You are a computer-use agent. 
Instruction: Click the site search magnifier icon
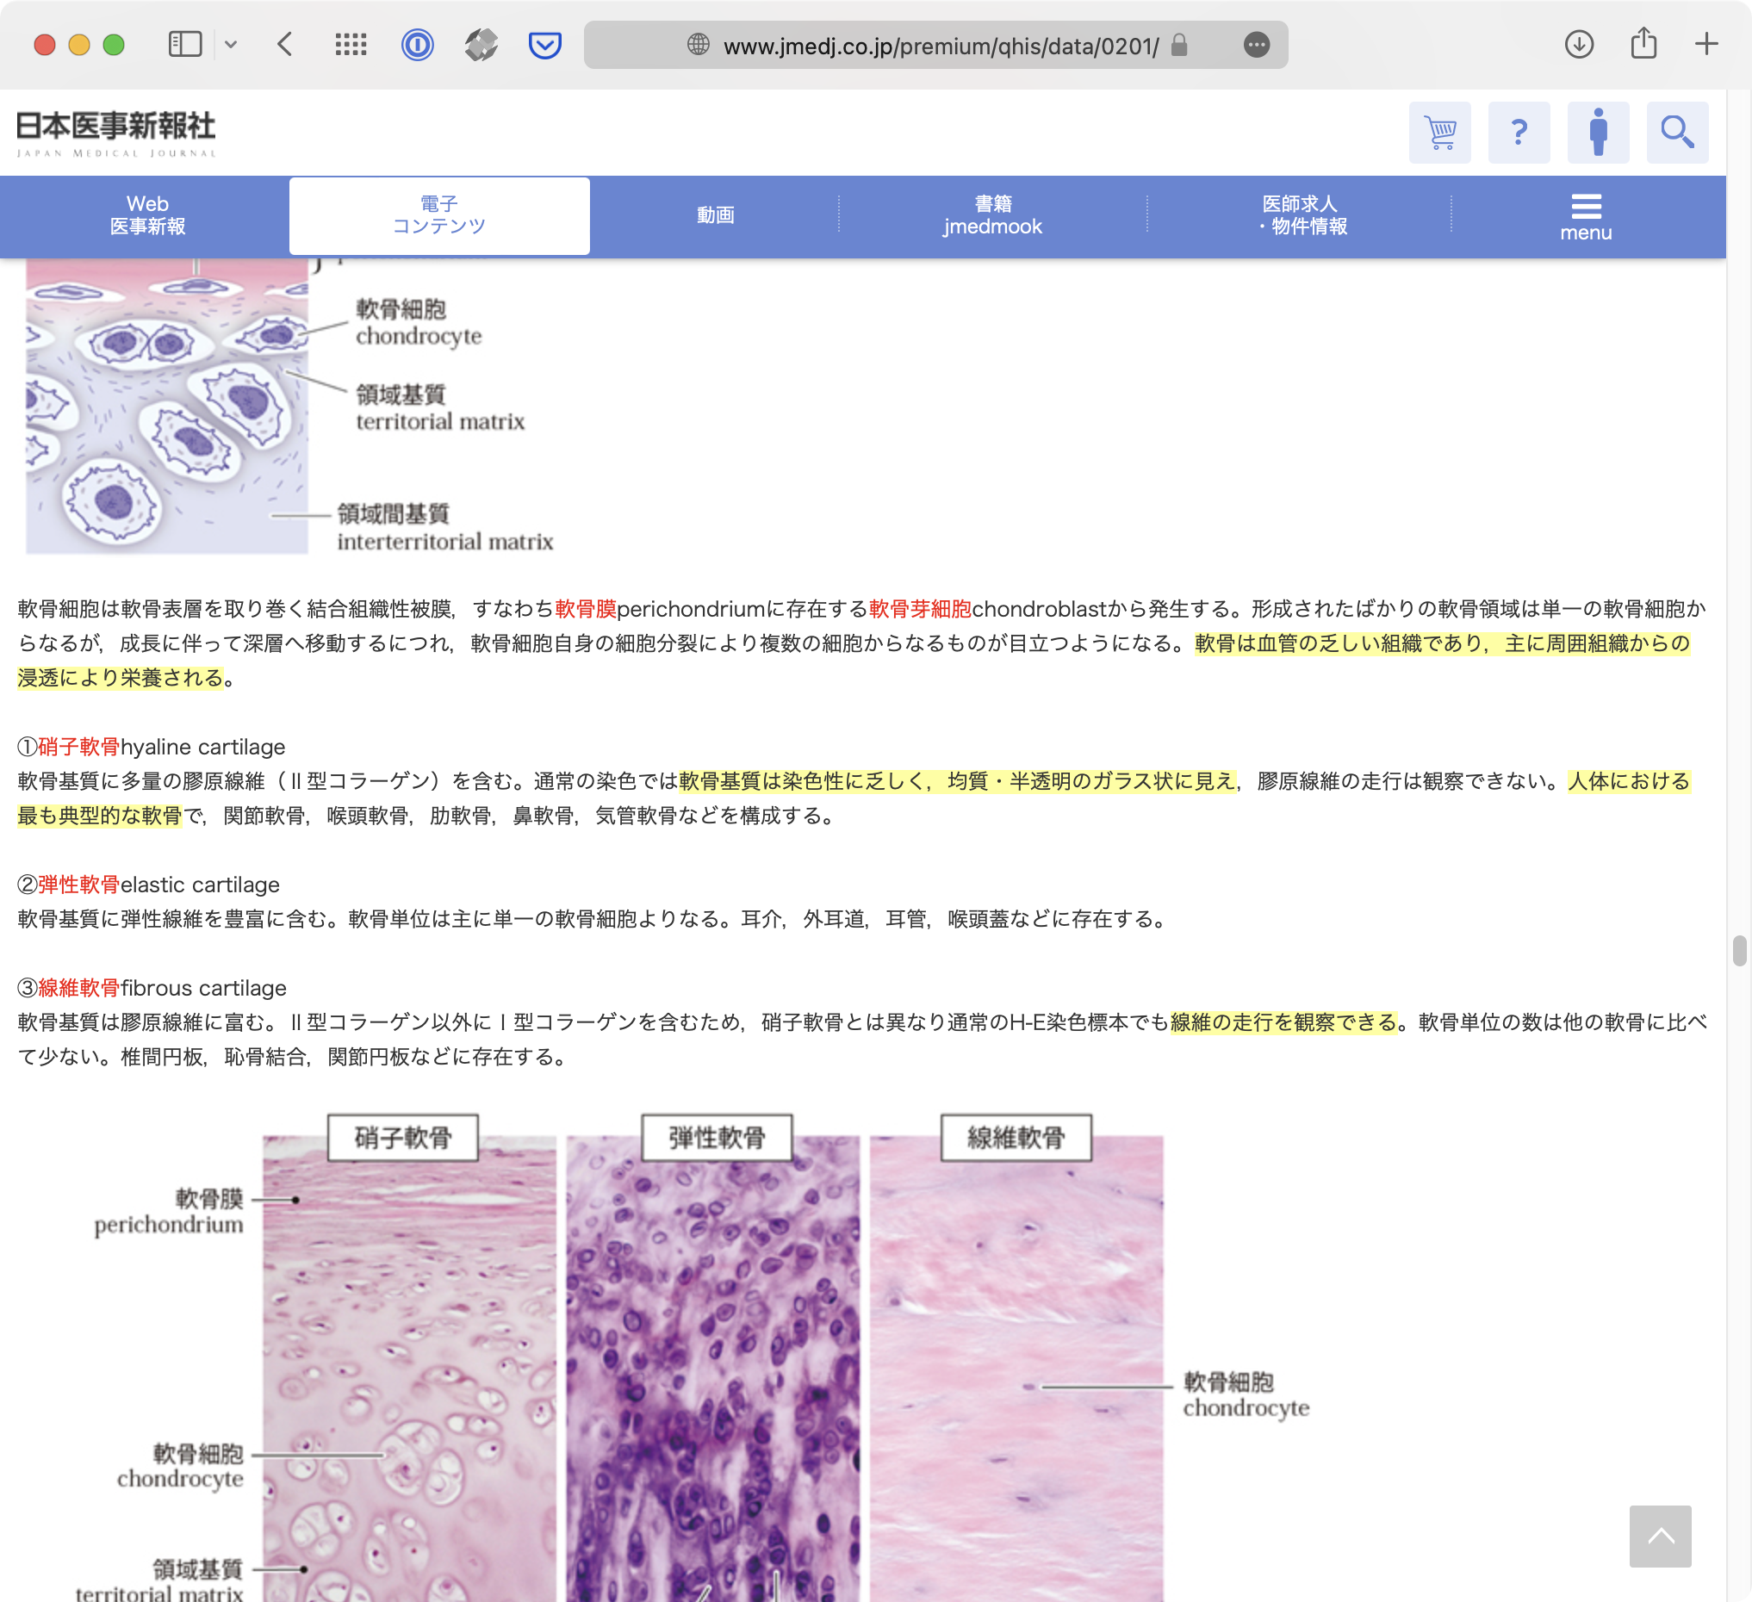pyautogui.click(x=1676, y=132)
